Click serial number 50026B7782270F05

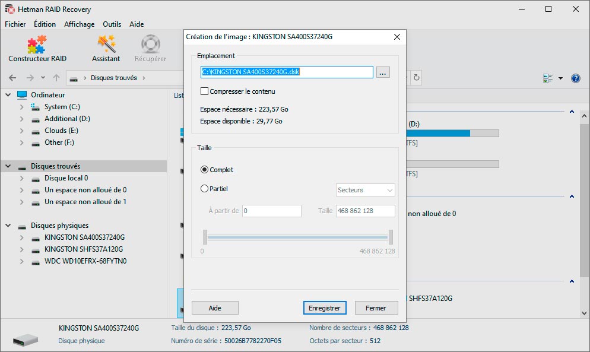pos(253,341)
